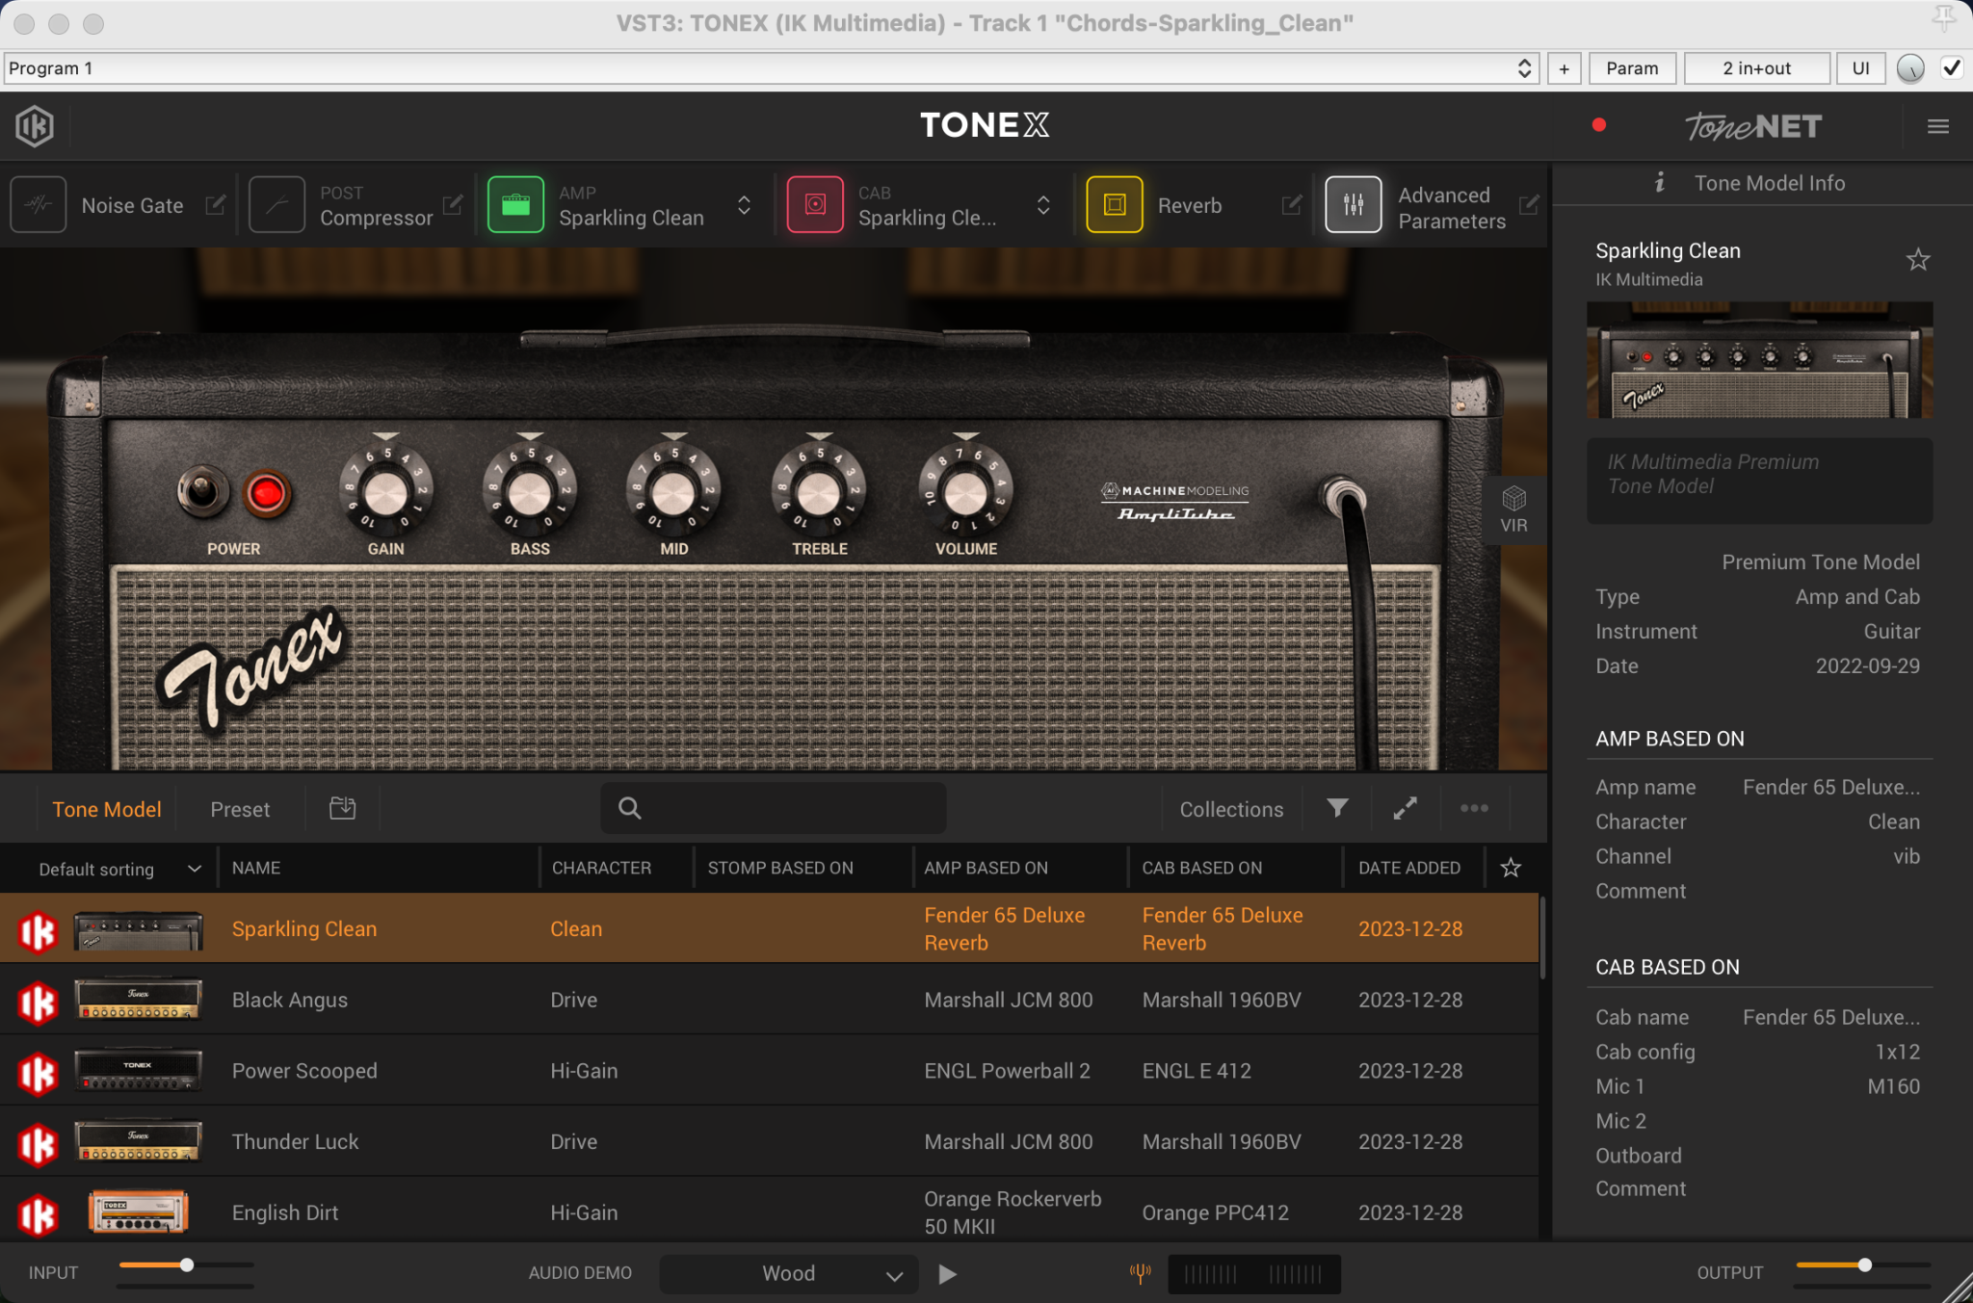Screen dimensions: 1973x1303
Task: Click the Param button in header
Action: (1632, 68)
